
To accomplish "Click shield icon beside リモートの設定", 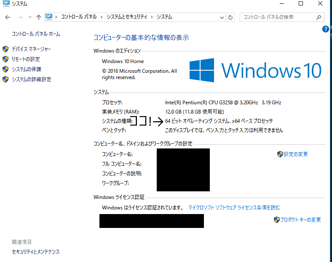I will 5,59.
